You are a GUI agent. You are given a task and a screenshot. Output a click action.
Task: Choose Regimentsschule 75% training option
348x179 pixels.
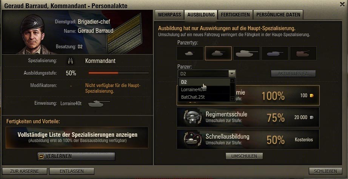tap(248, 117)
